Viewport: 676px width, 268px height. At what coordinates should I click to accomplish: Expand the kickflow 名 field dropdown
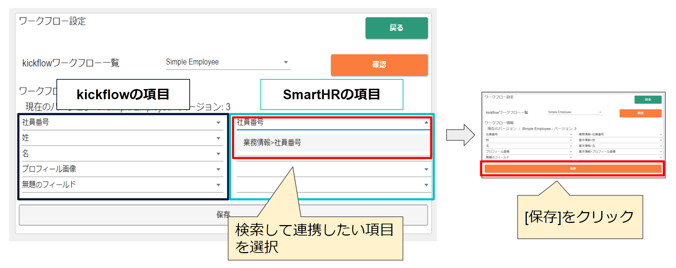[x=122, y=154]
